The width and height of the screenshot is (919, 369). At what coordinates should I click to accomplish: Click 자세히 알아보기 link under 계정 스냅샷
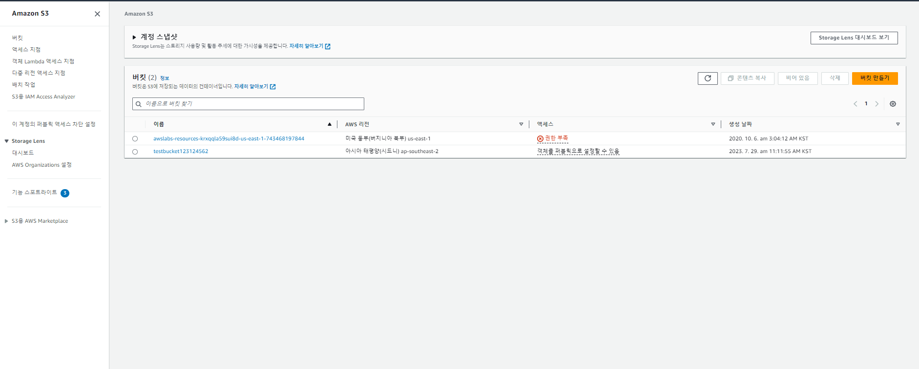(x=306, y=46)
